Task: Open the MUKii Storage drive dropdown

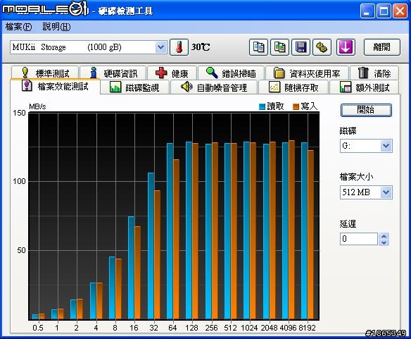Action: (160, 47)
